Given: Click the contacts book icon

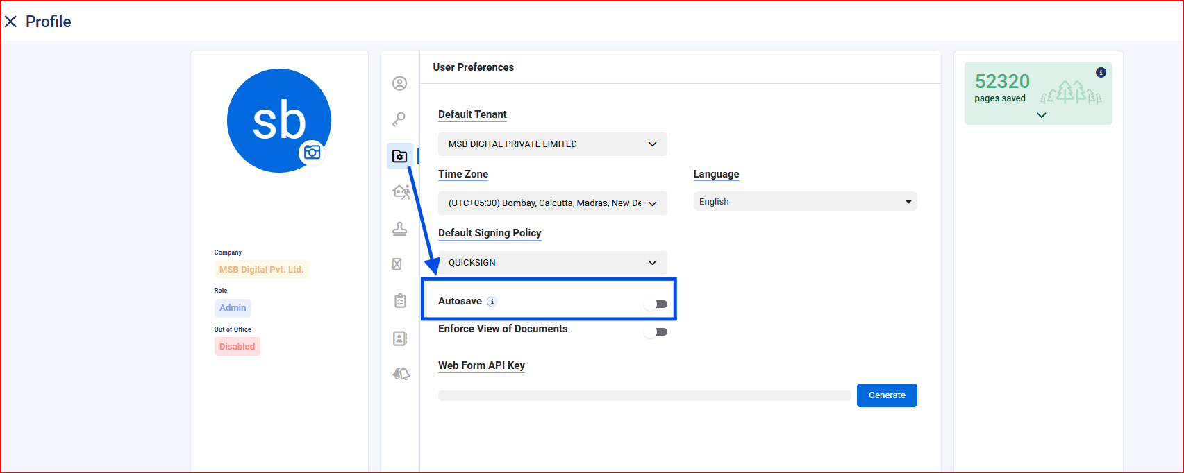Looking at the screenshot, I should (400, 338).
